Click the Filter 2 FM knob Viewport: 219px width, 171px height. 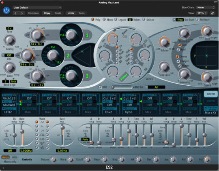pyautogui.click(x=136, y=71)
